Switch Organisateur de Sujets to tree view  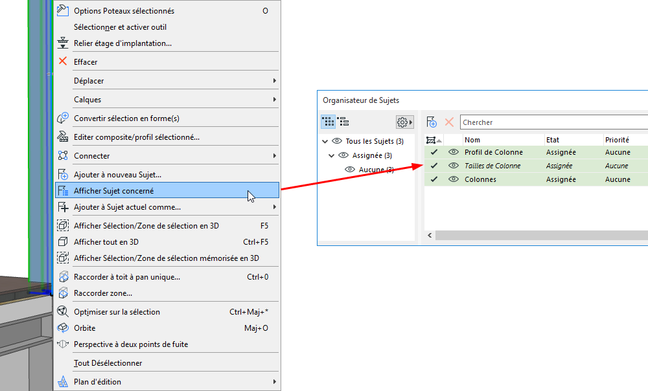click(x=343, y=122)
